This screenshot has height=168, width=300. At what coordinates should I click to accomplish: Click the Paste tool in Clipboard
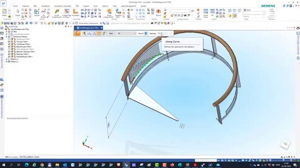pyautogui.click(x=4, y=13)
